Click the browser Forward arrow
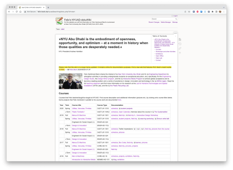The image size is (233, 170). point(13,12)
